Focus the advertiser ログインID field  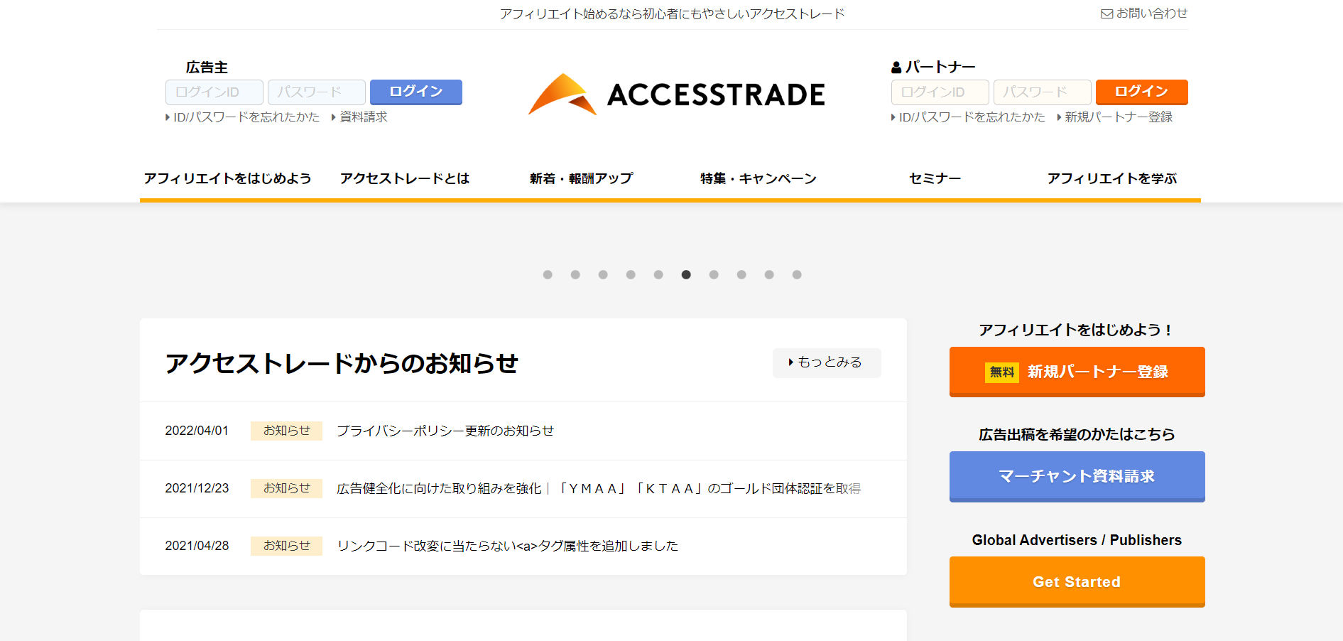pos(214,92)
